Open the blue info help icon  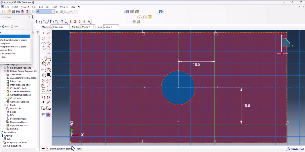pos(161,12)
